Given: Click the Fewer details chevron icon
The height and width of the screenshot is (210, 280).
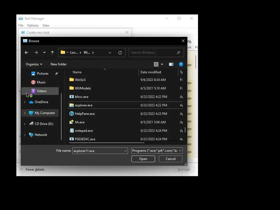Looking at the screenshot, I should (21, 169).
